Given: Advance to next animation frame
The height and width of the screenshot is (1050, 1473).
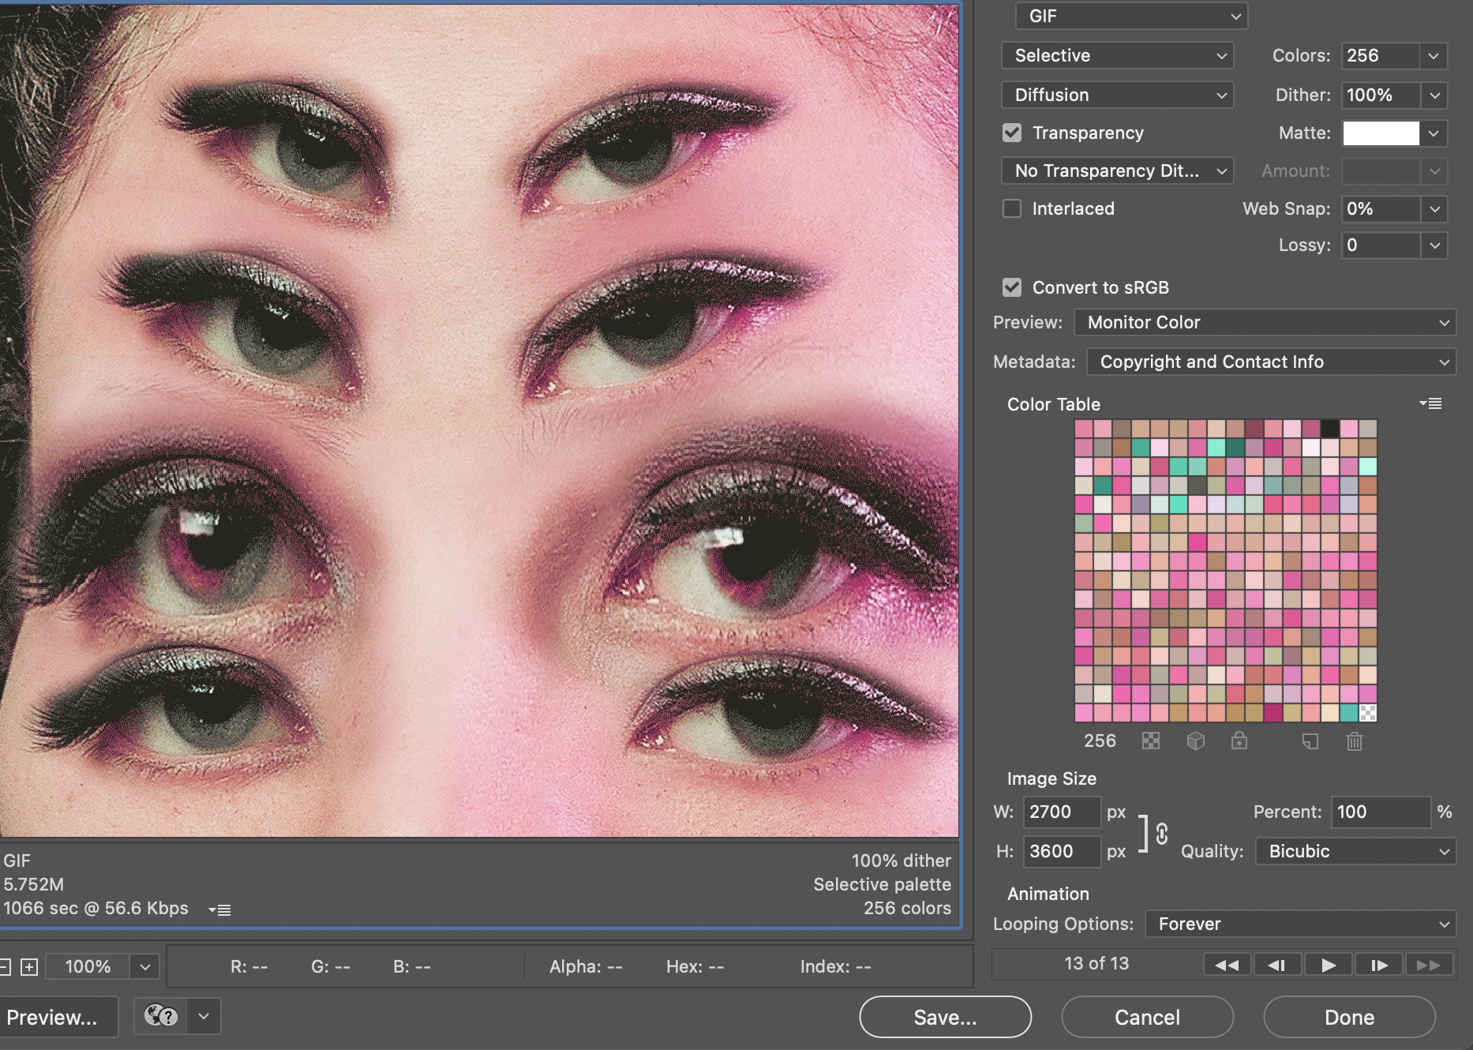Looking at the screenshot, I should click(1379, 964).
